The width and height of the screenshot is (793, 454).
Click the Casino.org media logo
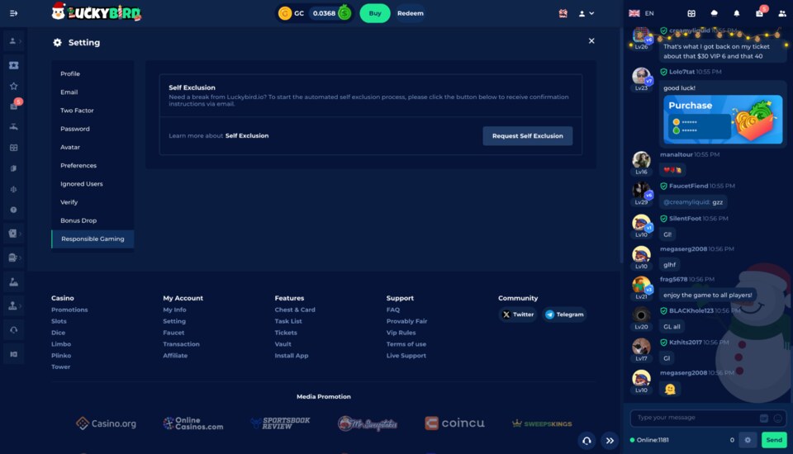106,423
